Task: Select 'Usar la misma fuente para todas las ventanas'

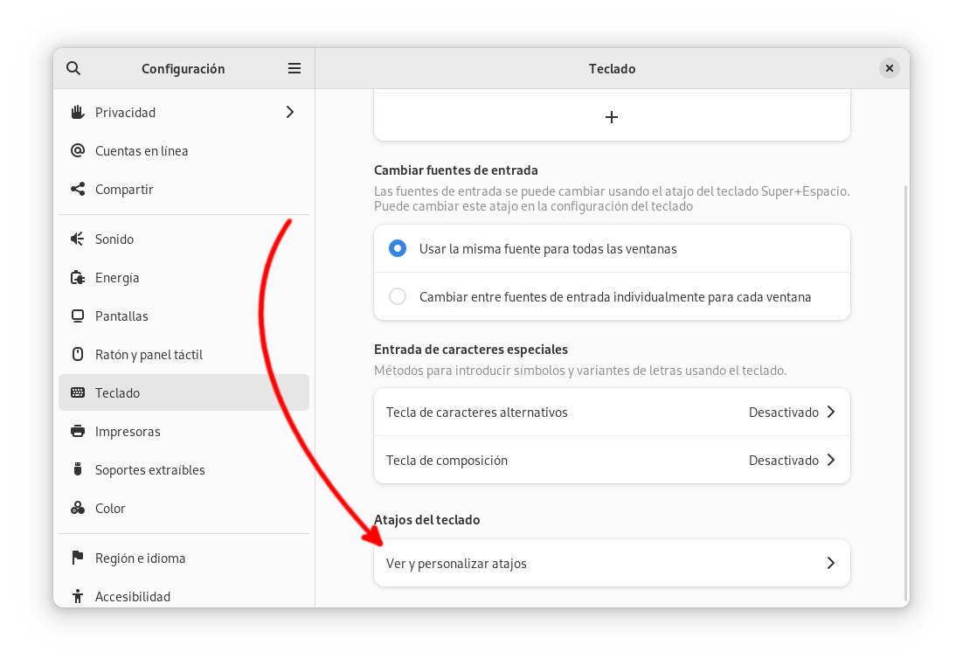Action: pos(398,248)
